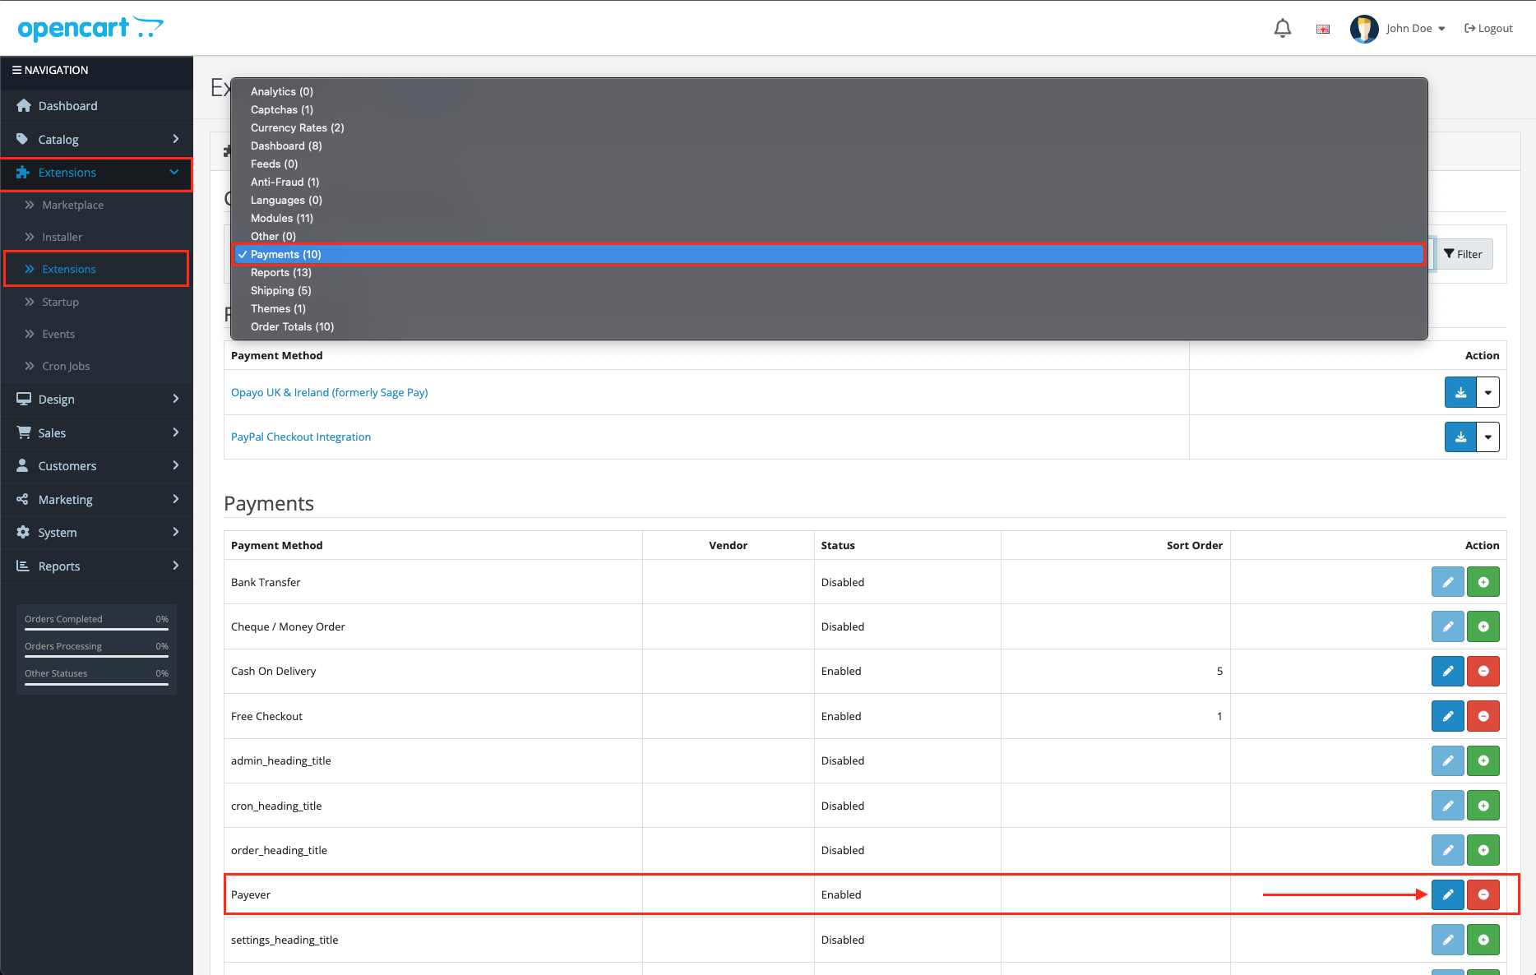Open Events submenu item

[x=96, y=334]
